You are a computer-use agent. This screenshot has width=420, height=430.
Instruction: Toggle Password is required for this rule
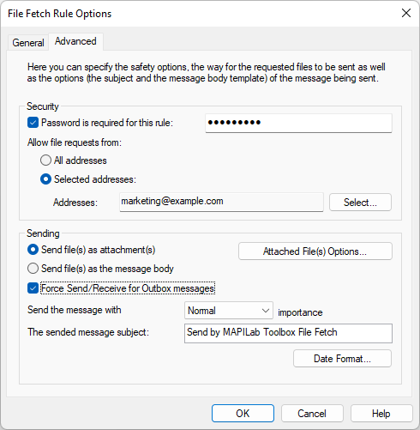point(33,123)
